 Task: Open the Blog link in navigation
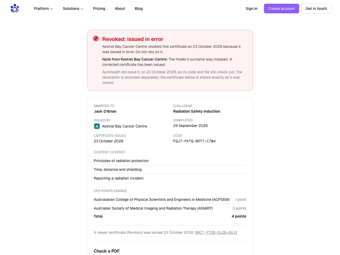(139, 8)
